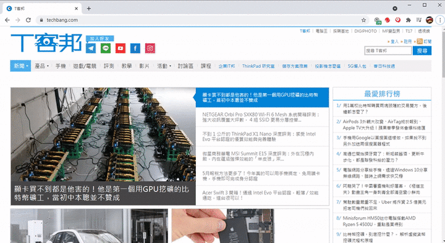Open the ThinkPad 研究室 link
445x243 pixels.
point(258,66)
